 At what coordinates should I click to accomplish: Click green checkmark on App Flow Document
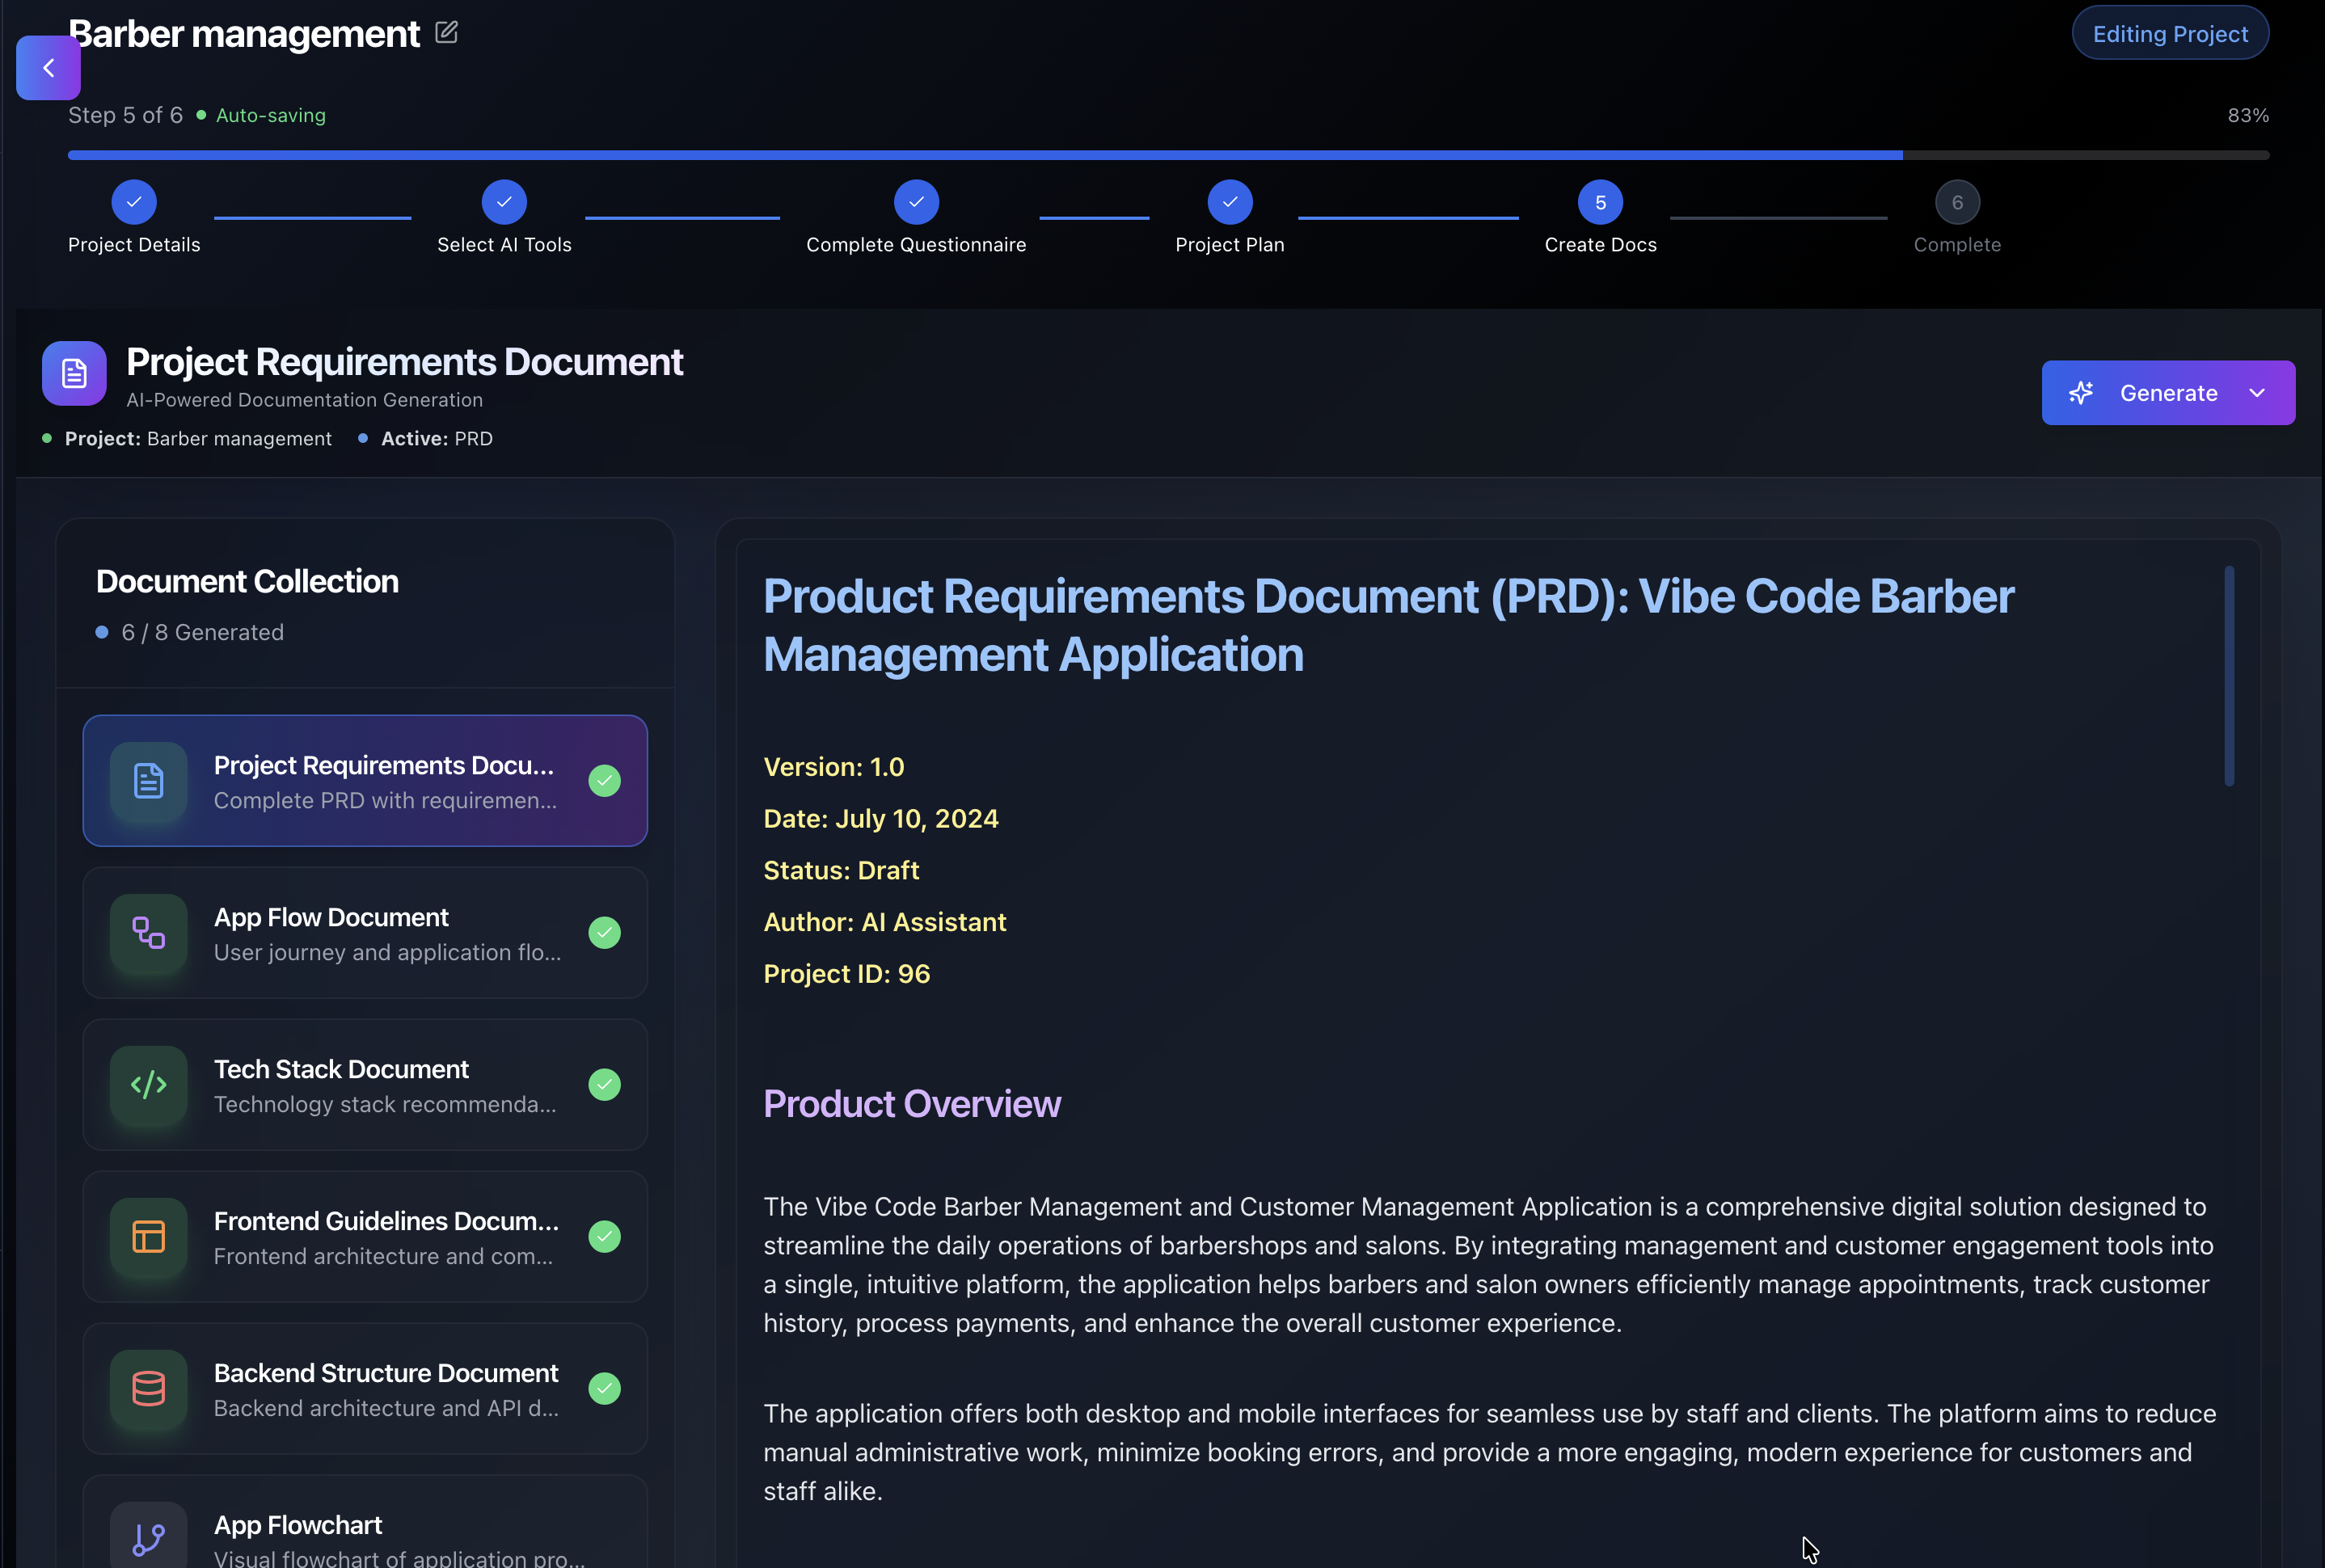(x=604, y=933)
